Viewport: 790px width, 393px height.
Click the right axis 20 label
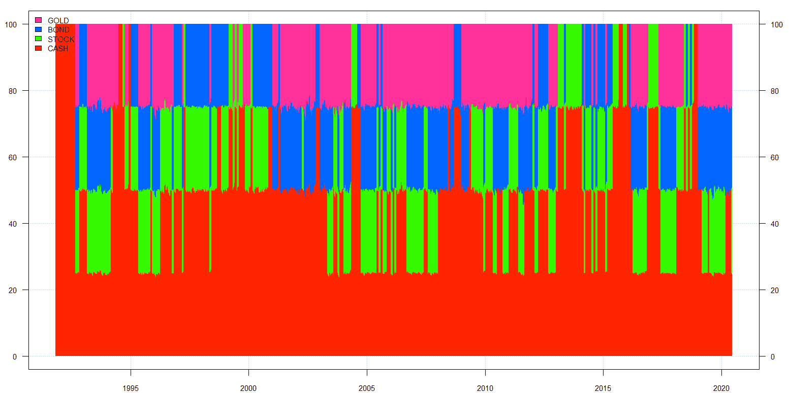click(x=775, y=290)
